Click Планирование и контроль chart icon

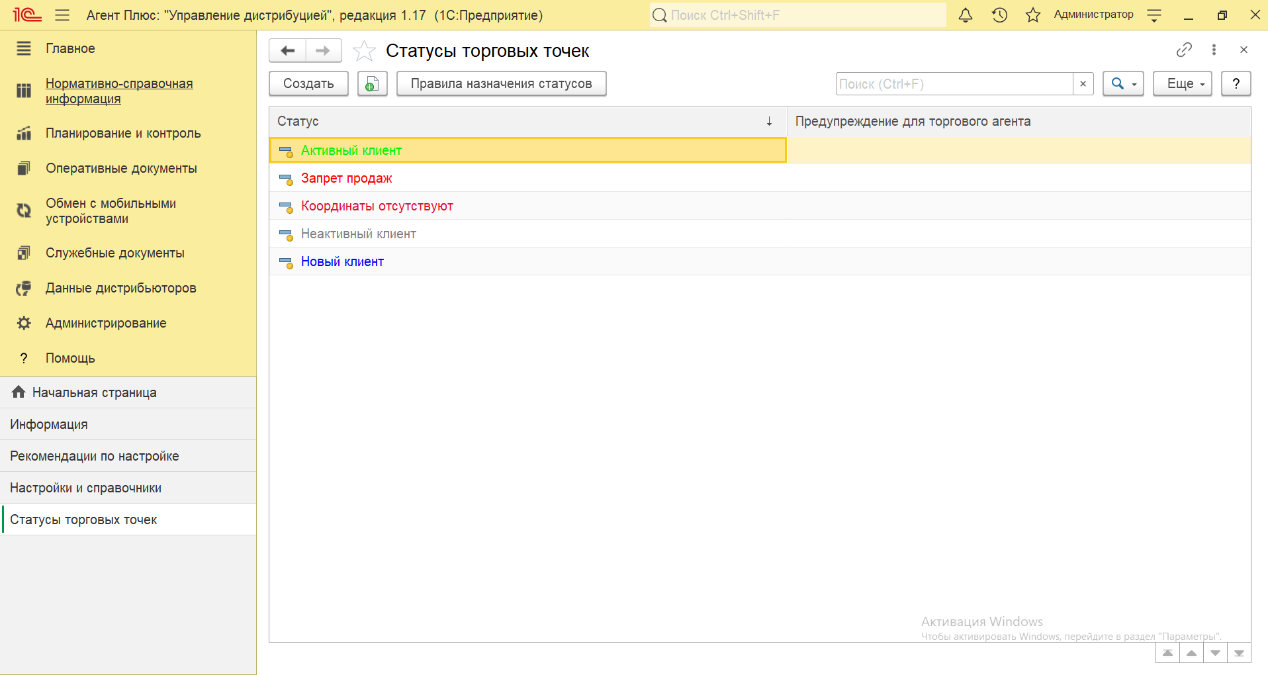24,133
